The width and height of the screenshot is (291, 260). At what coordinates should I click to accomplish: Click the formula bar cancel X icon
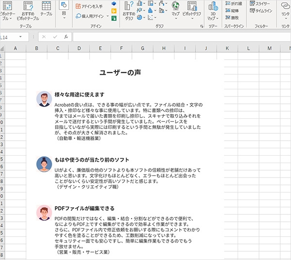[x=44, y=37]
